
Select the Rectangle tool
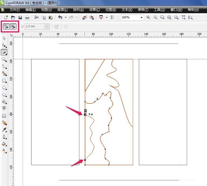4,81
